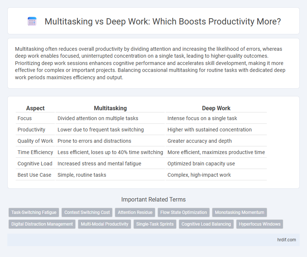307x257 pixels.
Task: Click the calendar icon beside the title
Action: [32, 21]
